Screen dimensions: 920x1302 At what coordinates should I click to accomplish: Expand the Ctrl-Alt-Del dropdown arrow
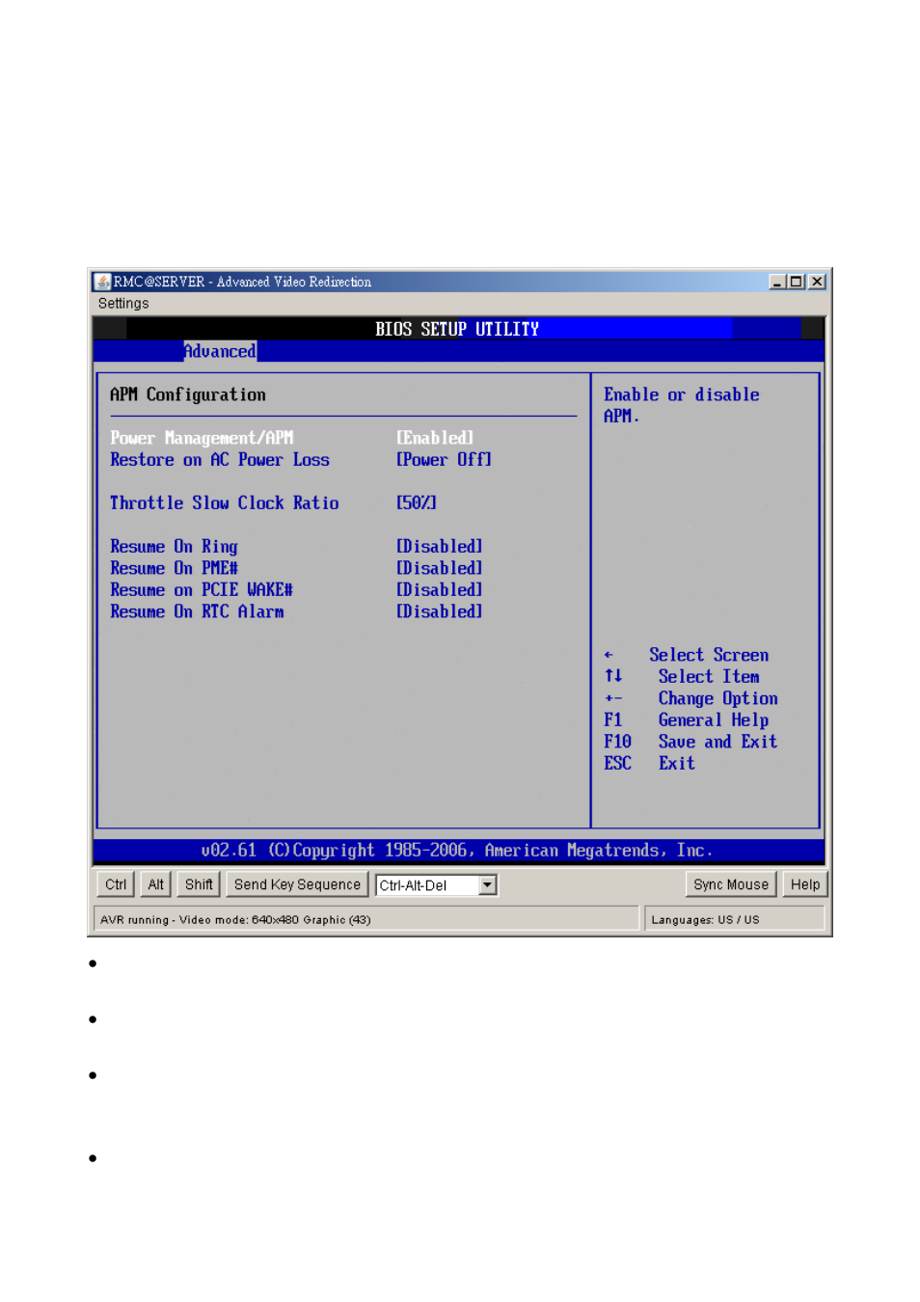(488, 884)
